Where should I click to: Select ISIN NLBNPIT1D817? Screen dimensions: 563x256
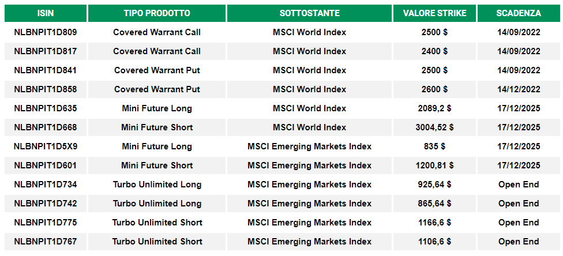click(46, 51)
